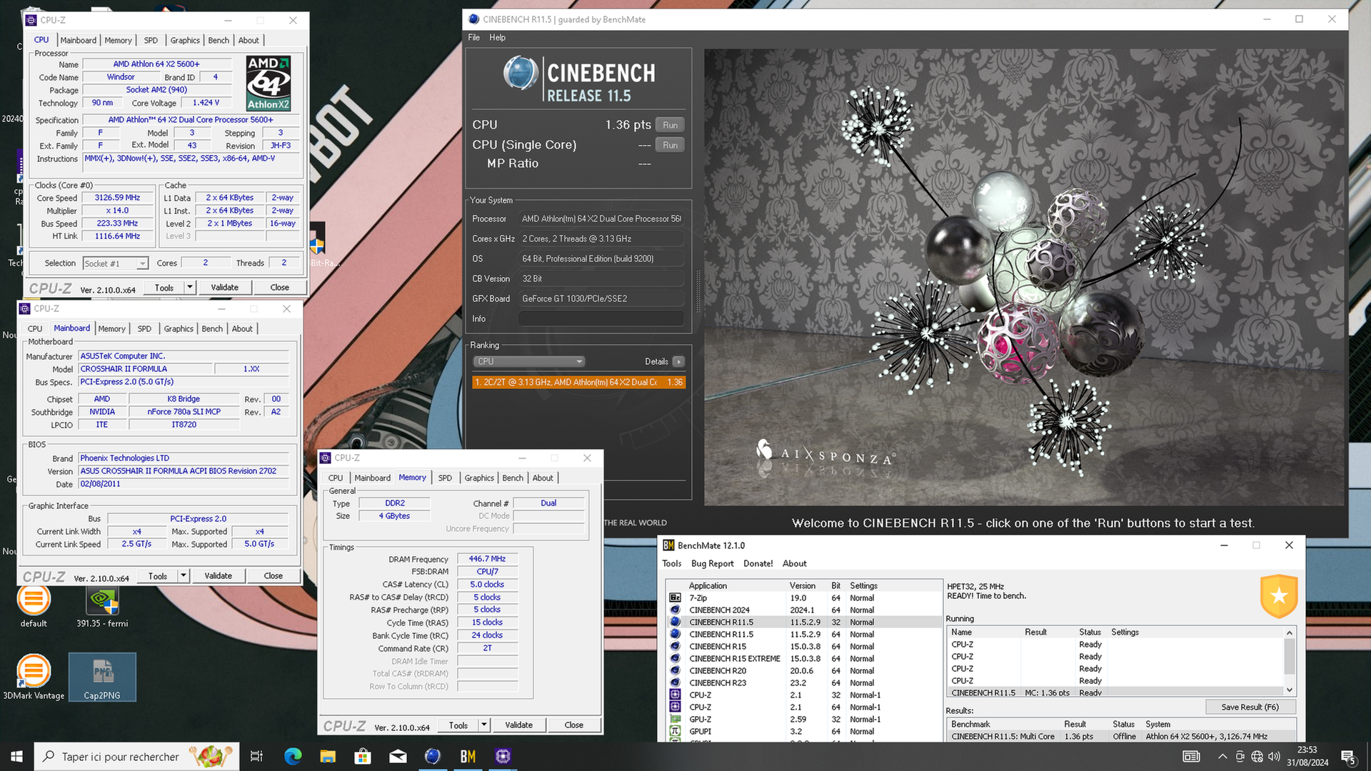Run the multi-core CPU test in Cinebench
This screenshot has width=1371, height=771.
670,125
